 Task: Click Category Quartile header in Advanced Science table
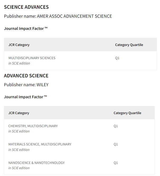pos(127,113)
